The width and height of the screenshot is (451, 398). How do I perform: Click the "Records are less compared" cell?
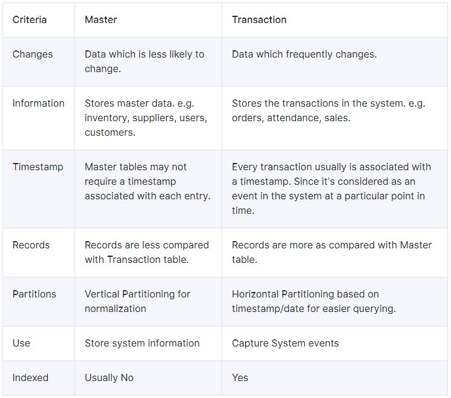(x=146, y=252)
